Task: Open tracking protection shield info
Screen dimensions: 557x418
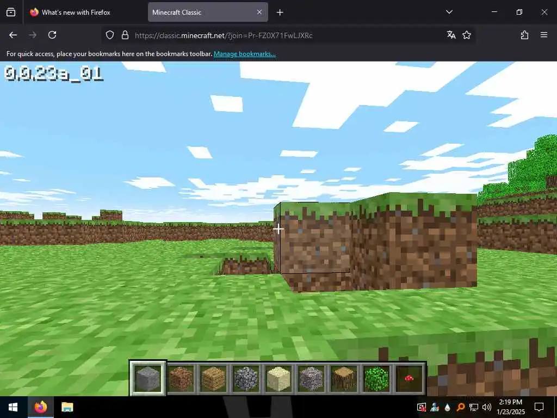Action: click(x=110, y=35)
